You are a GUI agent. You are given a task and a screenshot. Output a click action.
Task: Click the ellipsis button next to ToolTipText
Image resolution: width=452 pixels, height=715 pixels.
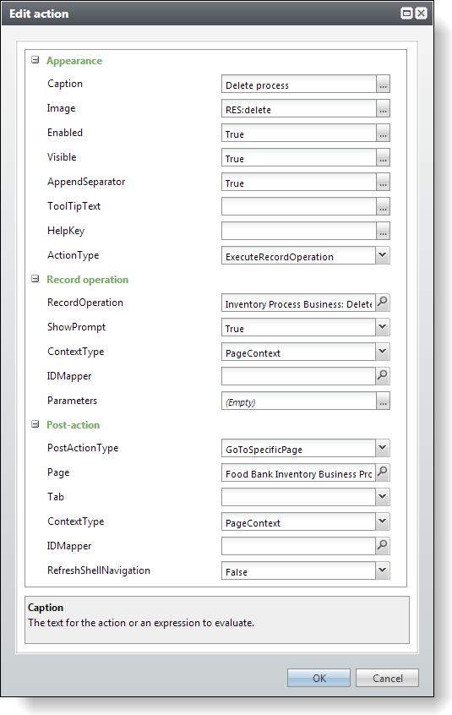point(383,206)
